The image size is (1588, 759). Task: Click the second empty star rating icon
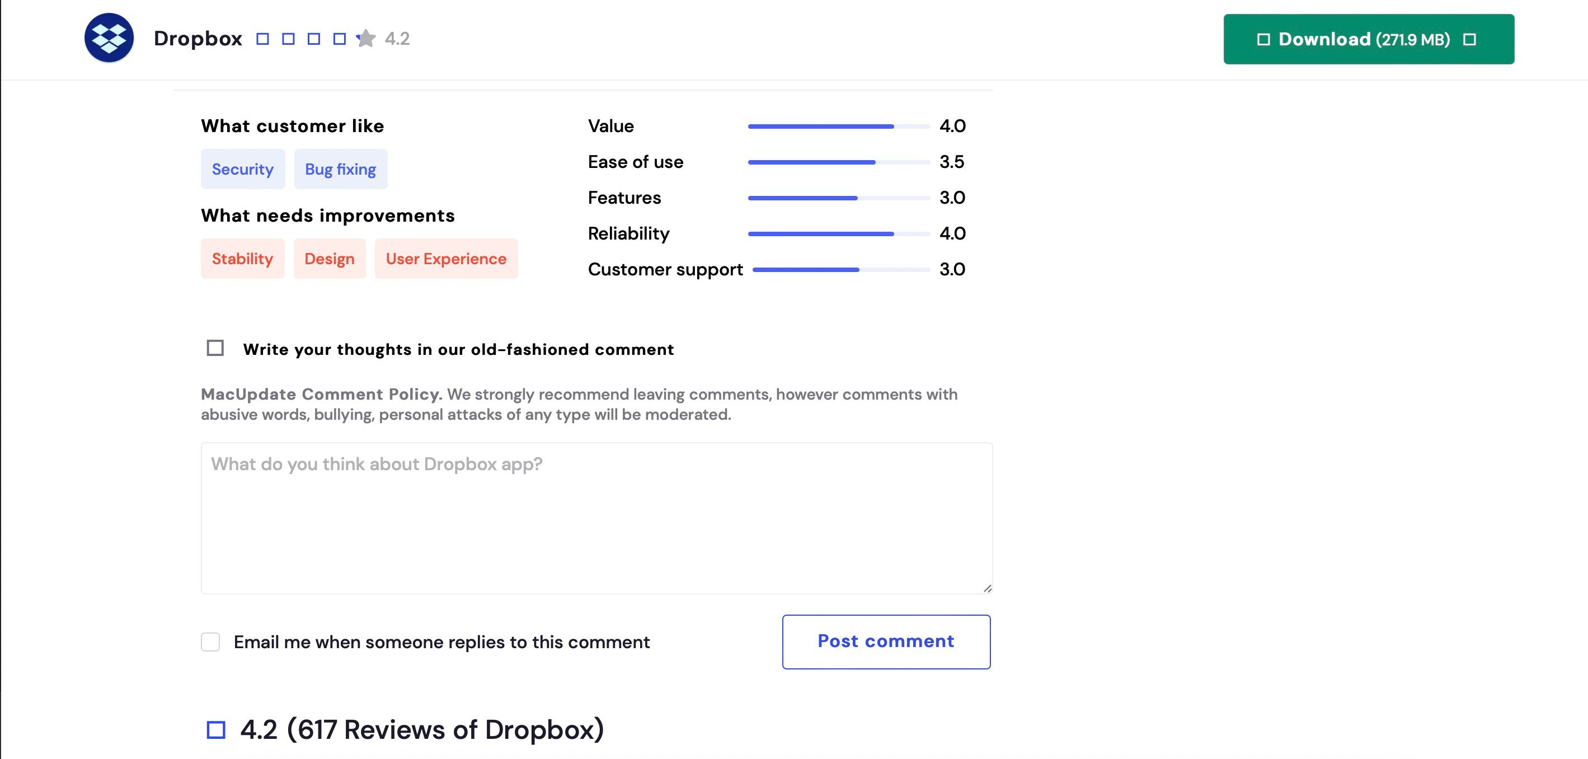tap(289, 39)
